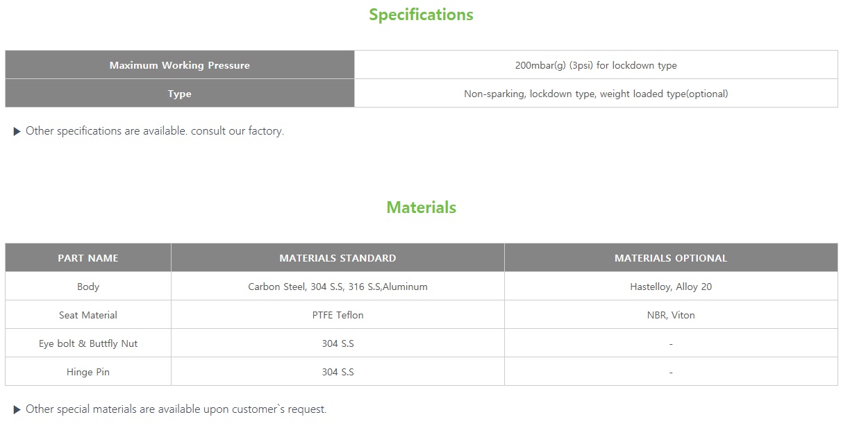This screenshot has height=426, width=841.
Task: Click the MATERIALS STANDARD column header
Action: click(x=338, y=258)
